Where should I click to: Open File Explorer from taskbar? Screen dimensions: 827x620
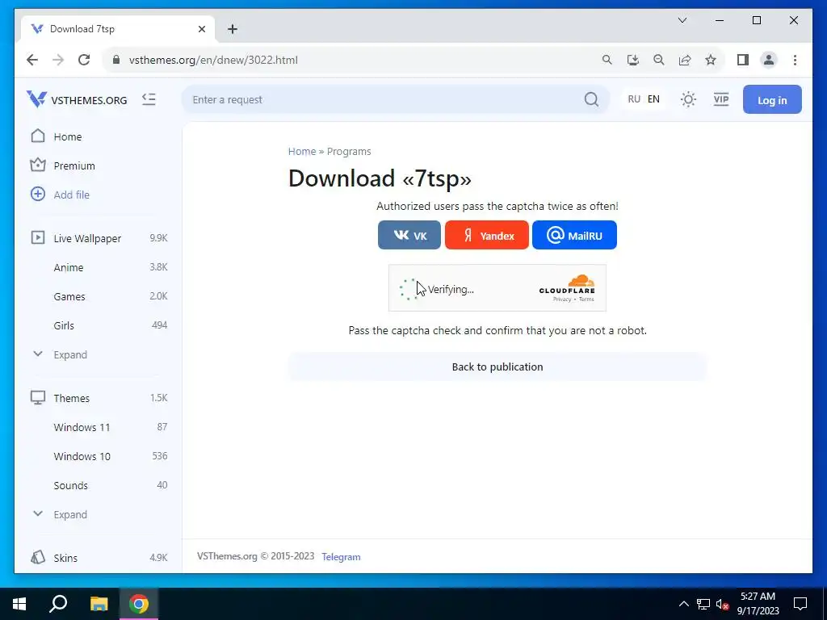coord(99,604)
